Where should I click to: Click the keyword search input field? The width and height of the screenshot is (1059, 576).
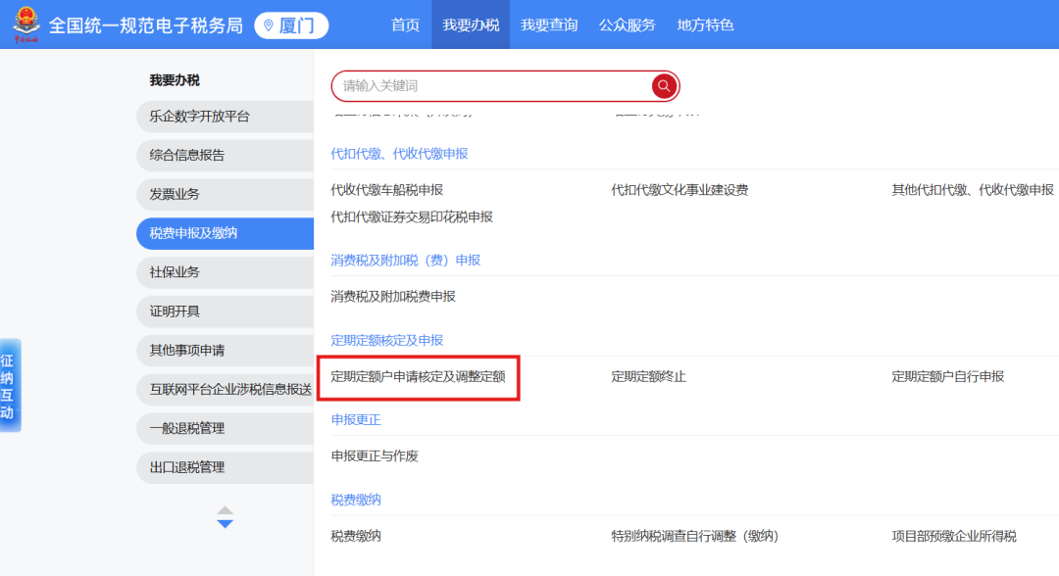[x=490, y=86]
